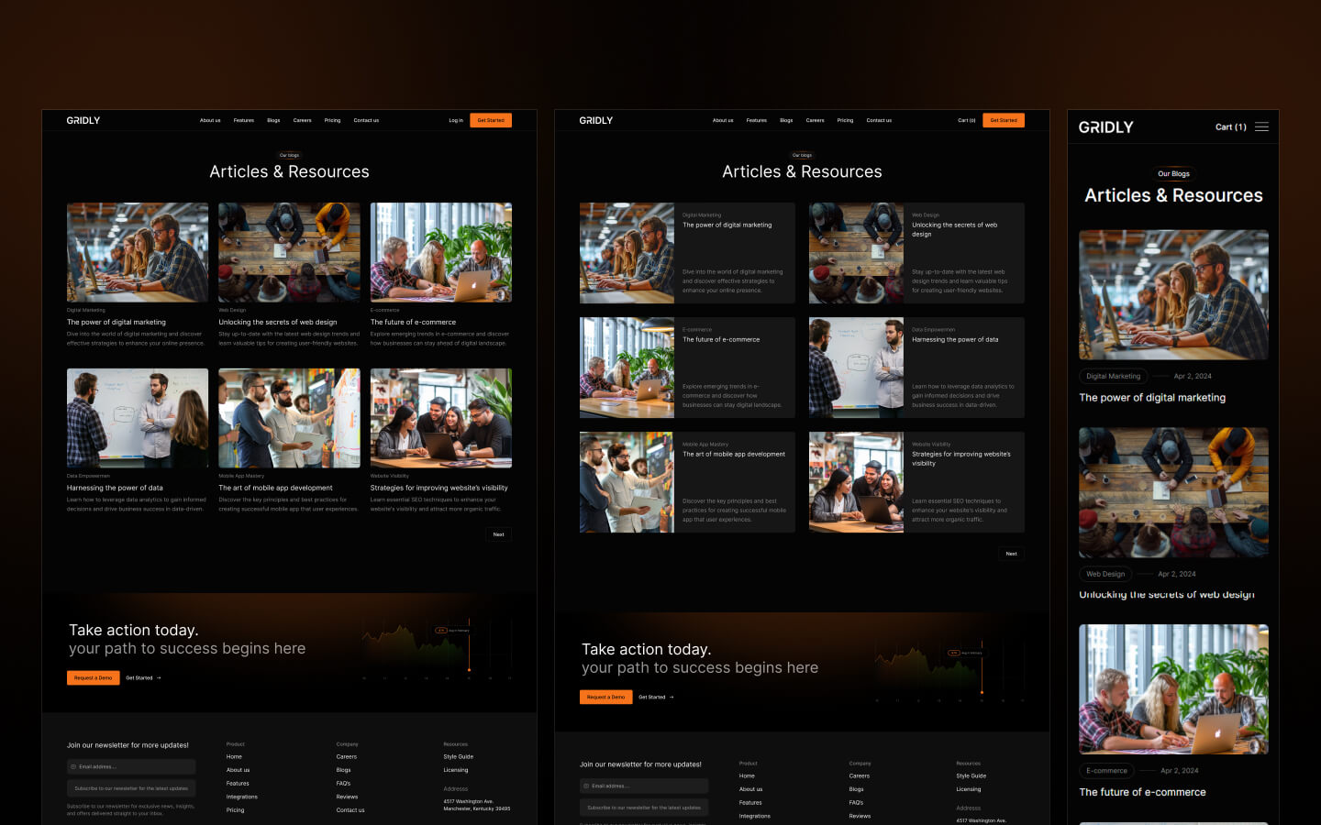Click "Subscribe to our newsletter" in the footer
This screenshot has width=1321, height=825.
pos(131,787)
